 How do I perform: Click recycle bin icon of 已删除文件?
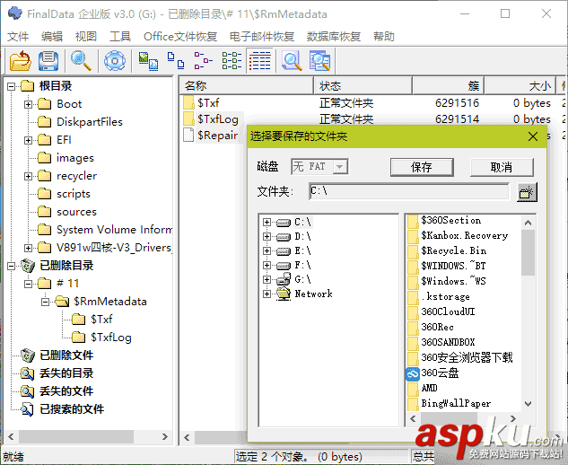[x=28, y=355]
